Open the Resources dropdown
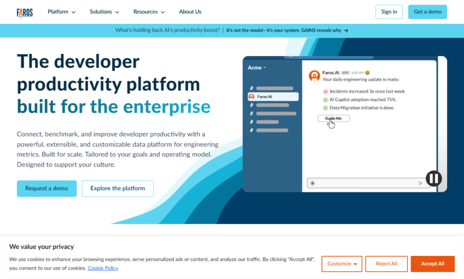Image resolution: width=464 pixels, height=279 pixels. pyautogui.click(x=149, y=12)
